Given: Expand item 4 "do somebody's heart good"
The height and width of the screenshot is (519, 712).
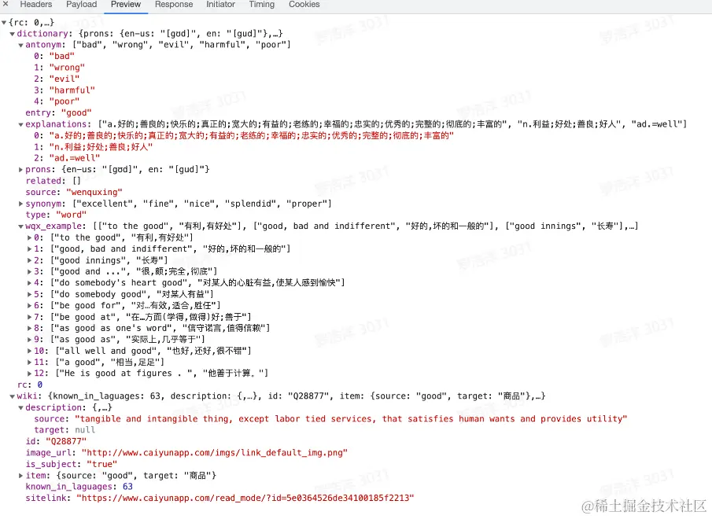Looking at the screenshot, I should tap(30, 283).
